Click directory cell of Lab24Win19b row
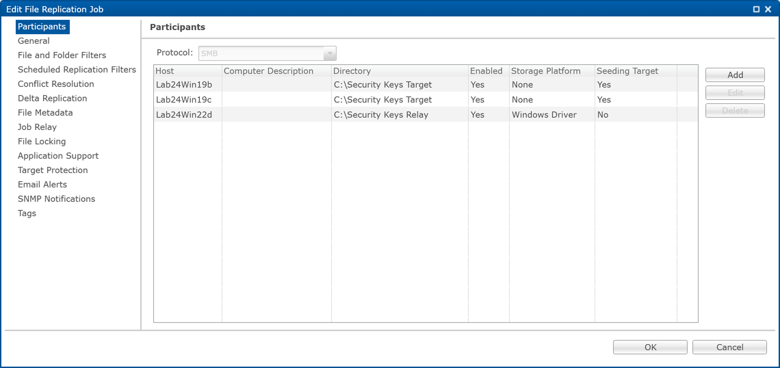 click(x=400, y=85)
